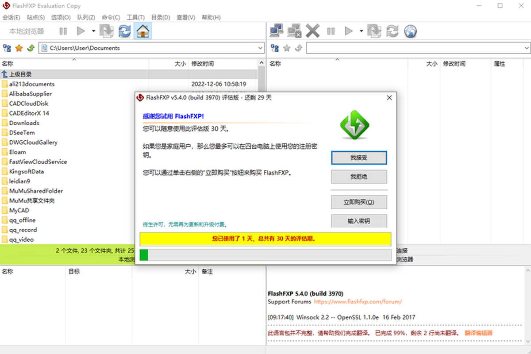
Task: Select the Downloads folder in local list
Action: (x=24, y=123)
